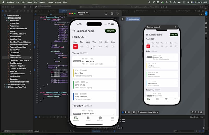The width and height of the screenshot is (209, 135).
Task: Open options for Jane Smith appointment
Action: click(x=113, y=85)
